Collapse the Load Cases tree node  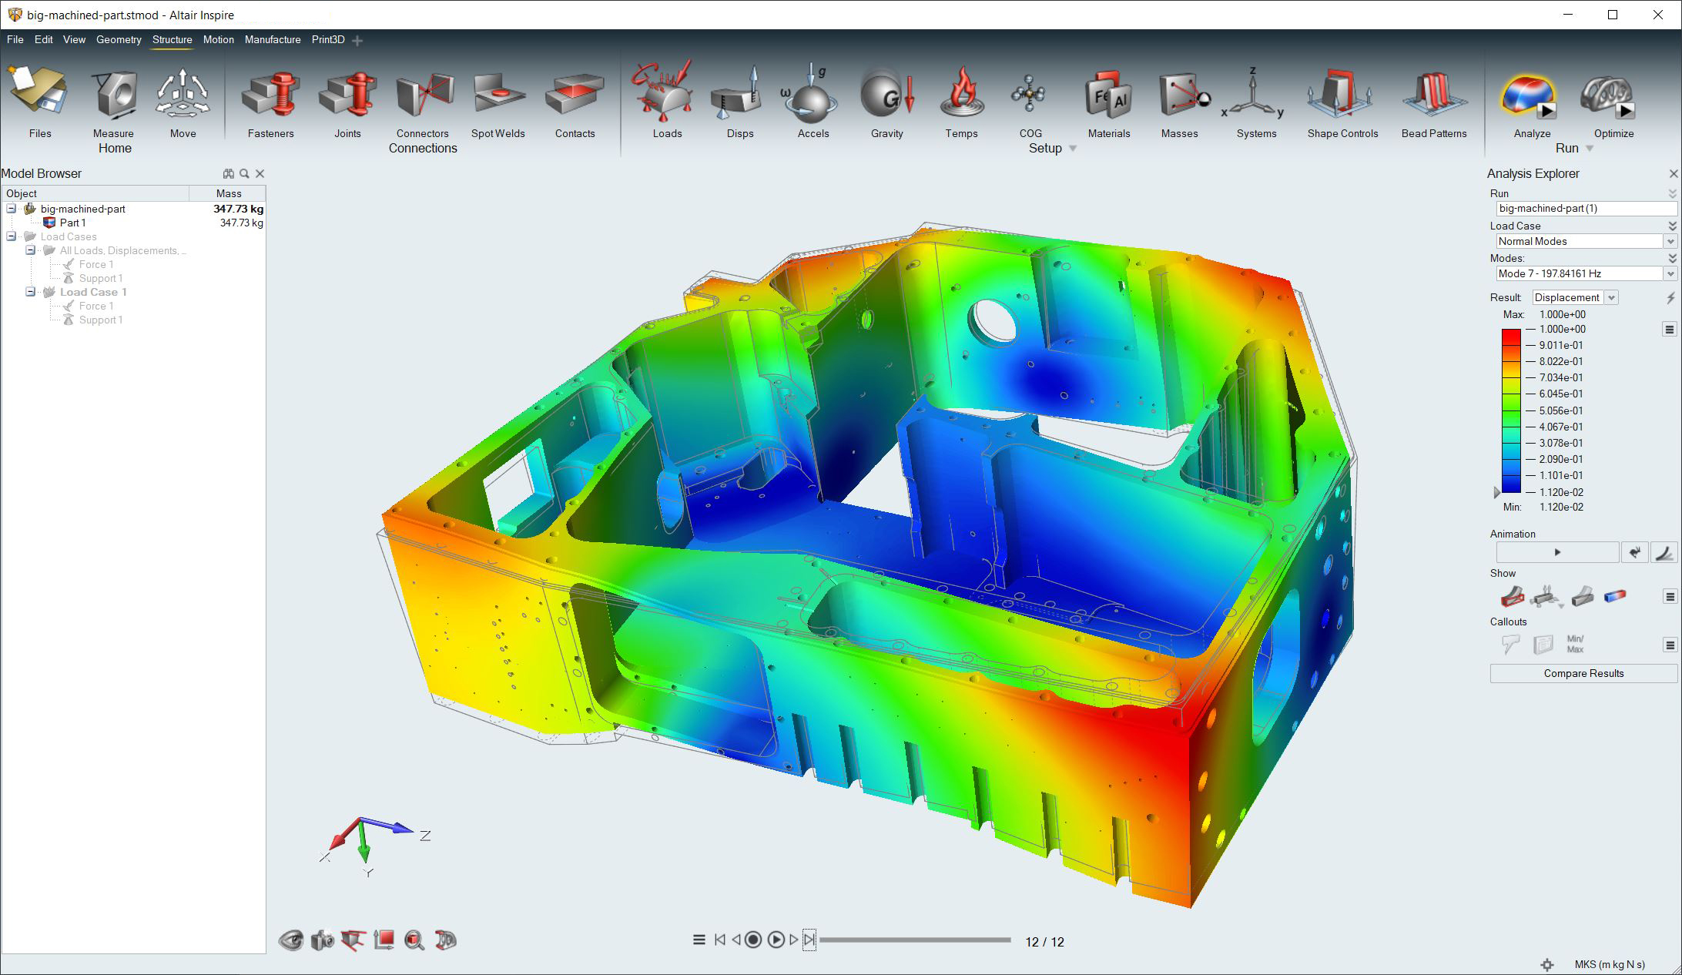click(12, 236)
